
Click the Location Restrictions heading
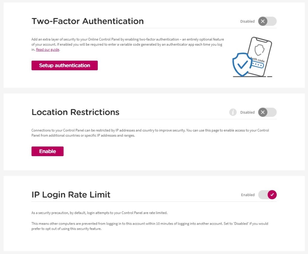(75, 112)
